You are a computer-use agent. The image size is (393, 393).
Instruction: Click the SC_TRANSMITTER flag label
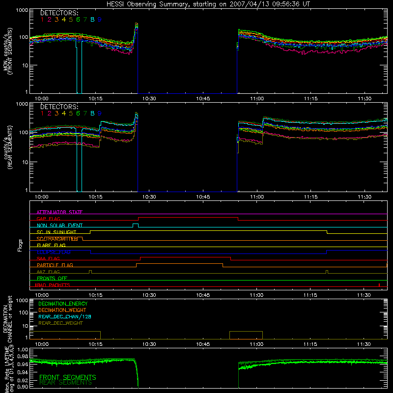[57, 239]
